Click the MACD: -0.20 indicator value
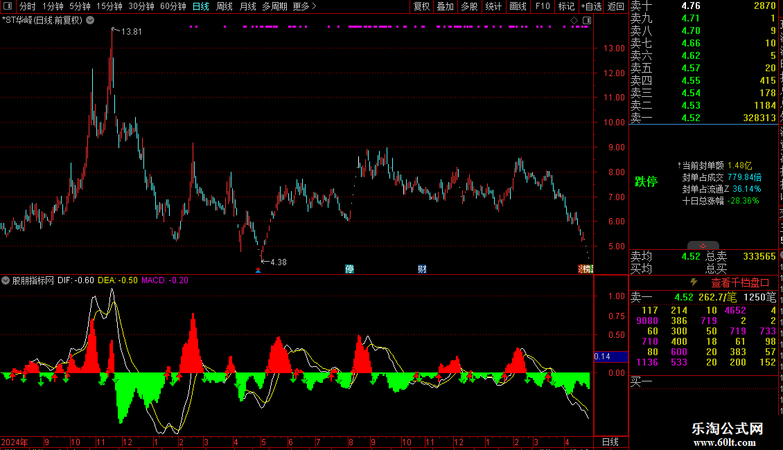The height and width of the screenshot is (450, 783). coord(165,280)
